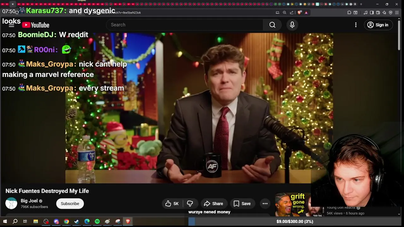Image resolution: width=404 pixels, height=227 pixels.
Task: Toggle the browser sidebar panel
Action: (372, 13)
